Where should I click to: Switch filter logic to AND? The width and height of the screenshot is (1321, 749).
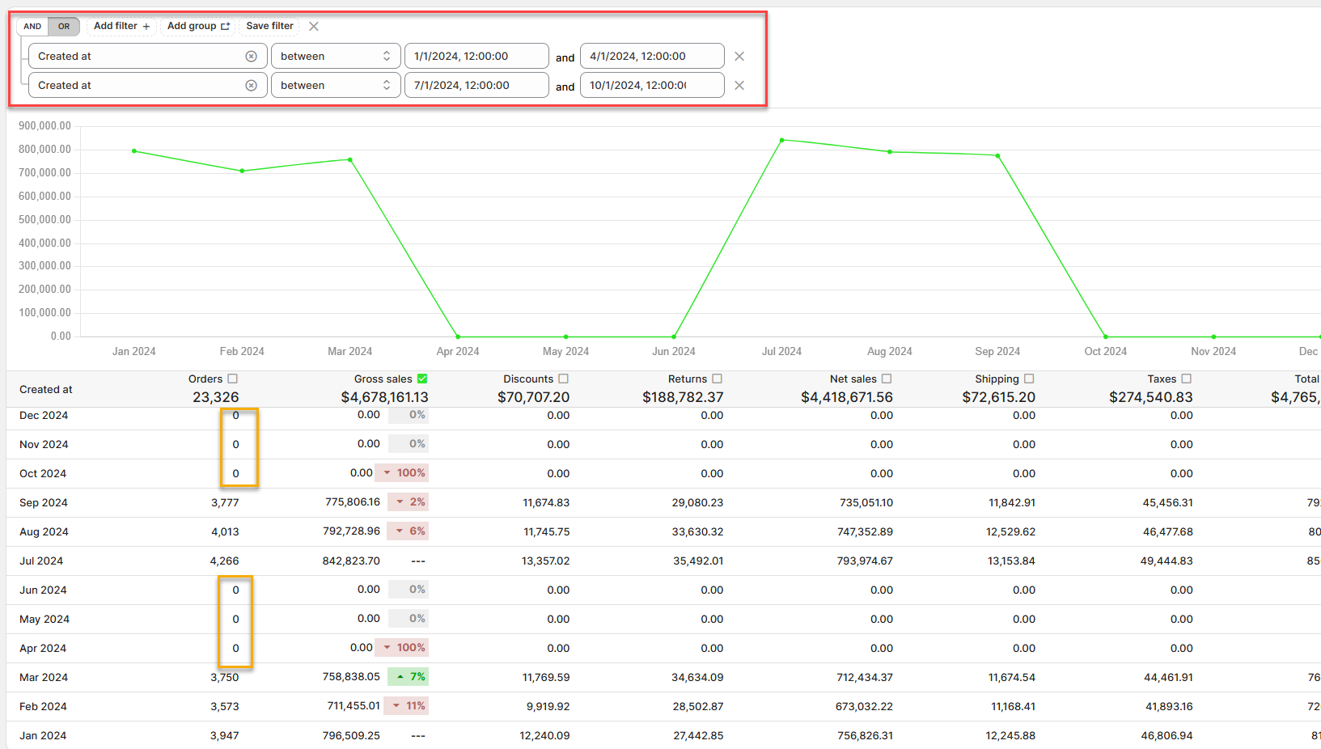[x=32, y=27]
